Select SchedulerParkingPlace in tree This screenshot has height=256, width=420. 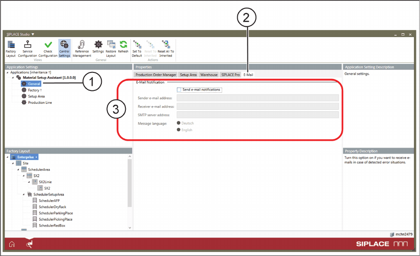click(56, 213)
